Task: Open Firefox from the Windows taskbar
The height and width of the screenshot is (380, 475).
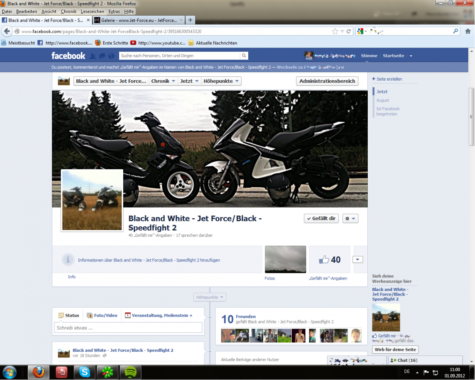Action: coord(38,372)
